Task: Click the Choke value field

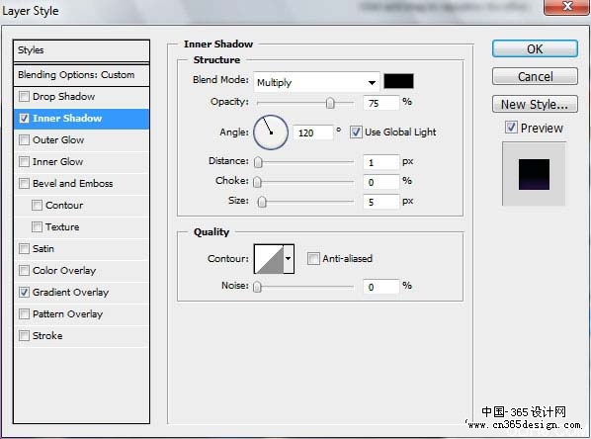Action: pyautogui.click(x=380, y=182)
